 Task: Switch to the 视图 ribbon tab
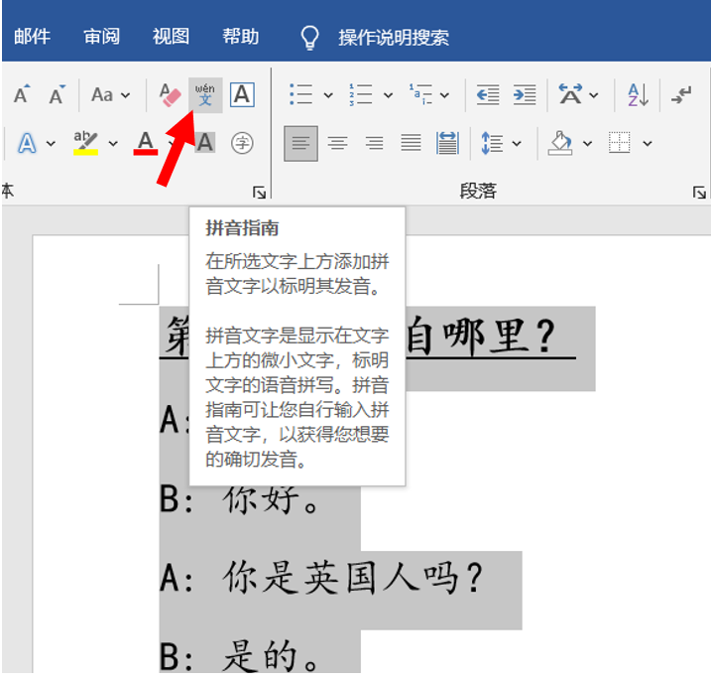click(x=171, y=37)
